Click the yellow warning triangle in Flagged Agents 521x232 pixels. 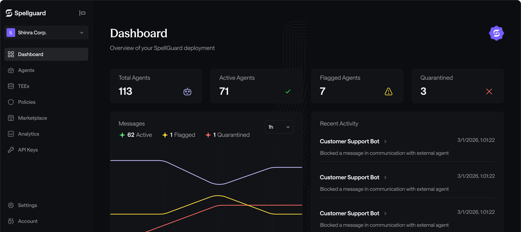388,91
